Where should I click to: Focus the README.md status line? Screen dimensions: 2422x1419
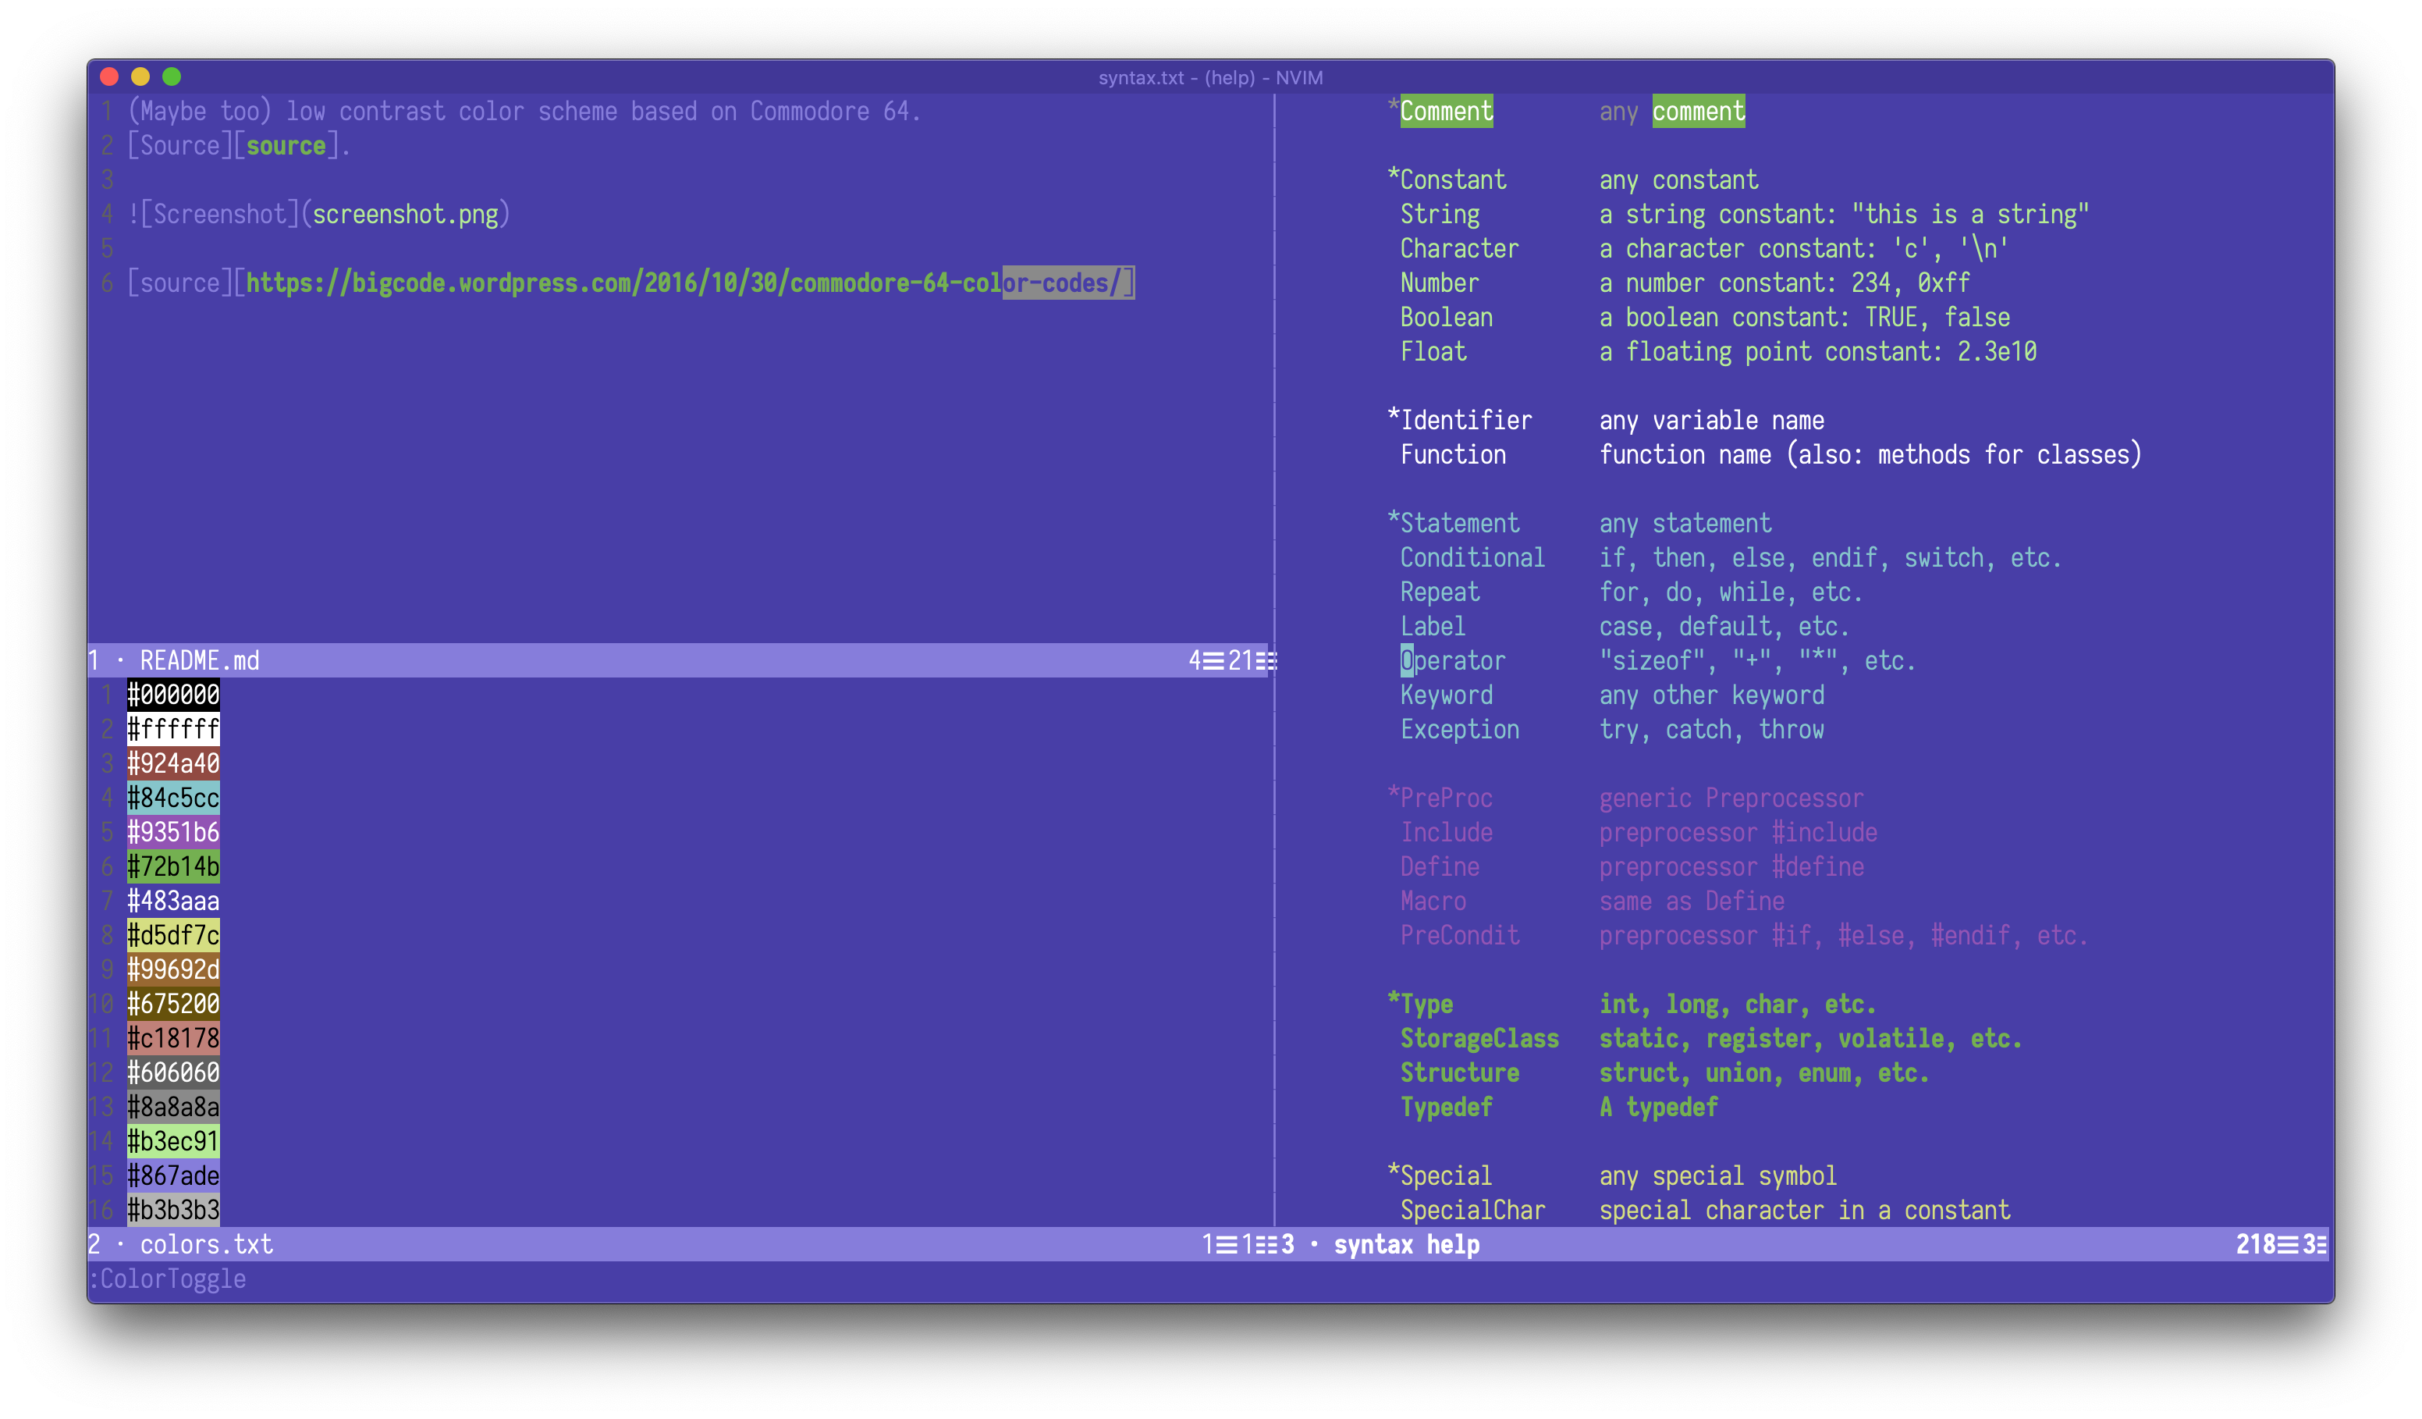(x=200, y=660)
